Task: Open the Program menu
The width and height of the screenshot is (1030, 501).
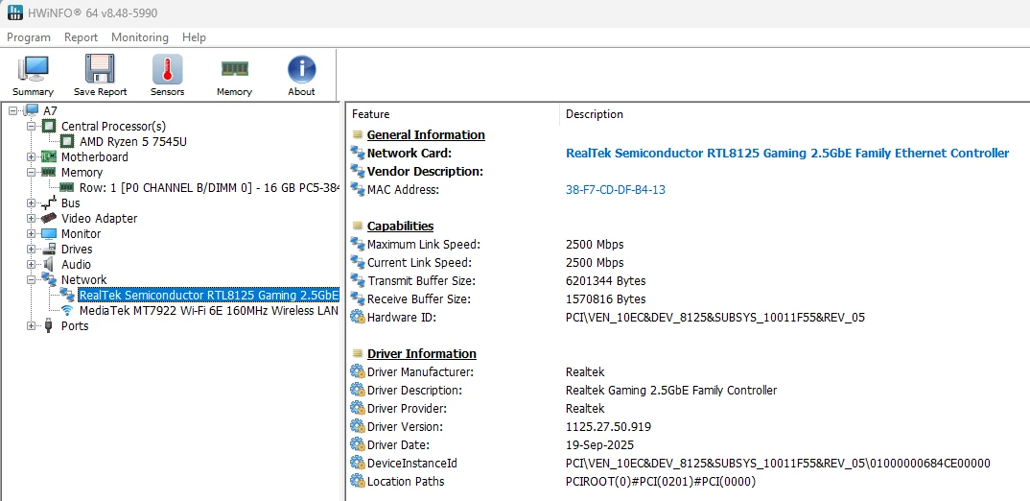Action: coord(29,37)
